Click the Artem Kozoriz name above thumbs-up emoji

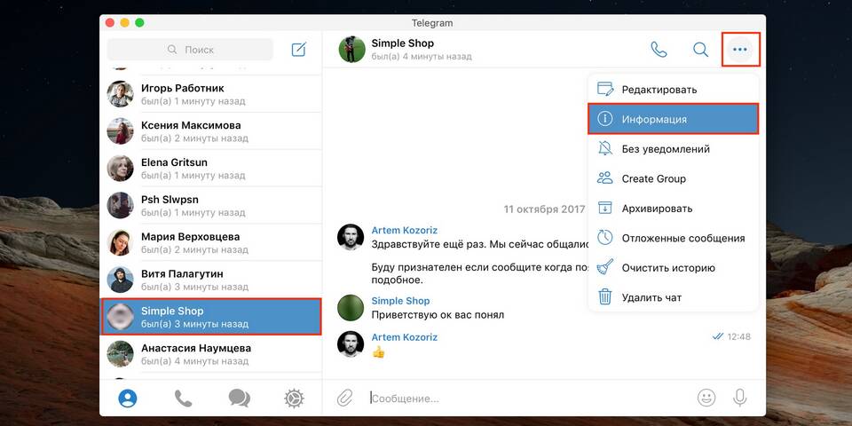point(405,337)
